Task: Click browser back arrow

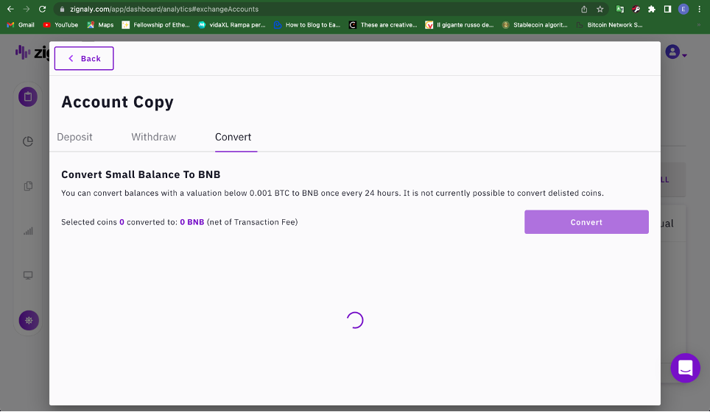Action: 10,9
